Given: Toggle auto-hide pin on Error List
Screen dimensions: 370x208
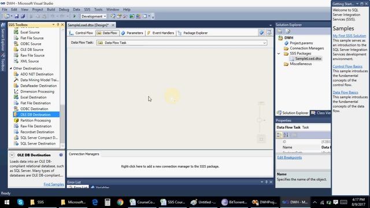Looking at the screenshot, I should pyautogui.click(x=267, y=182).
